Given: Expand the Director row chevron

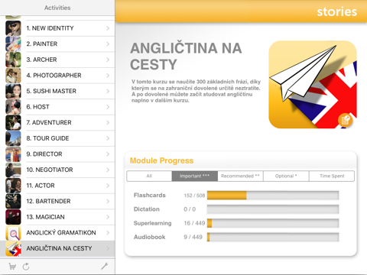Looking at the screenshot, I should point(108,154).
